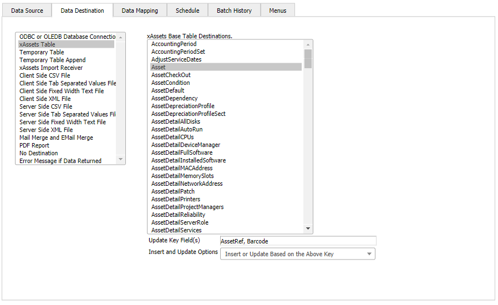Select xAssets Table destination type
The width and height of the screenshot is (498, 305).
[67, 44]
